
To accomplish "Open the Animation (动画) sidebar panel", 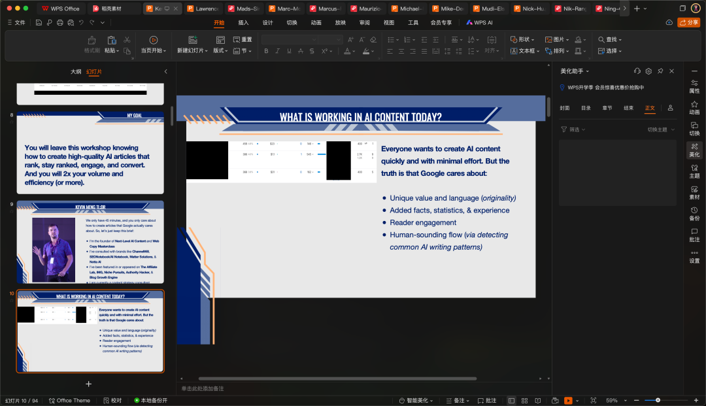I will (694, 107).
